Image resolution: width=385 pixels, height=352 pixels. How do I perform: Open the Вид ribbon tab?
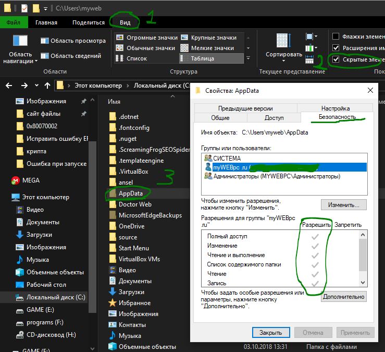[125, 22]
